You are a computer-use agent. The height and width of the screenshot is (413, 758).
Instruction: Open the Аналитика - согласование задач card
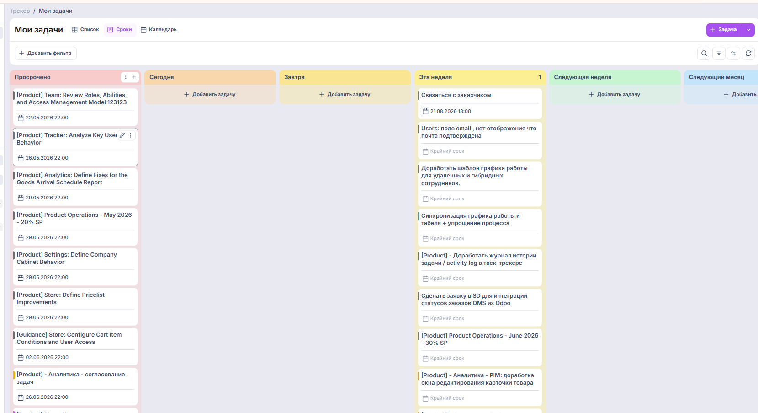point(75,386)
